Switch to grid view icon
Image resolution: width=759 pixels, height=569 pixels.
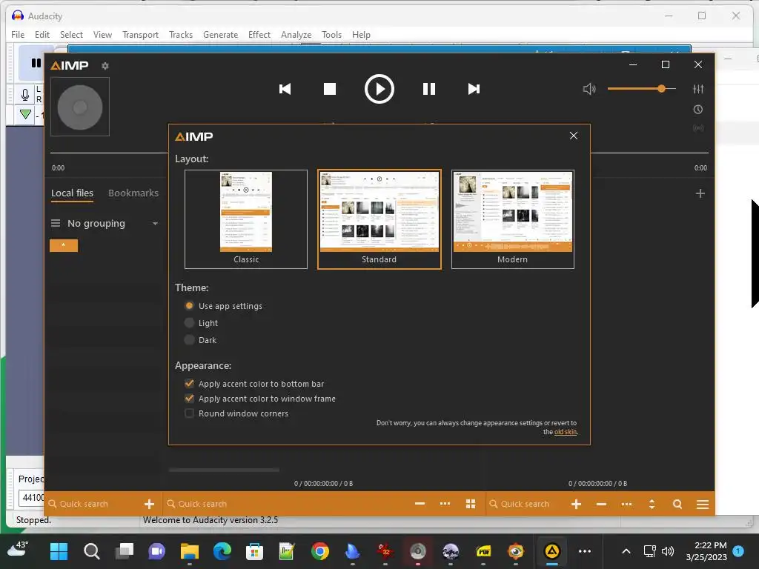tap(471, 504)
